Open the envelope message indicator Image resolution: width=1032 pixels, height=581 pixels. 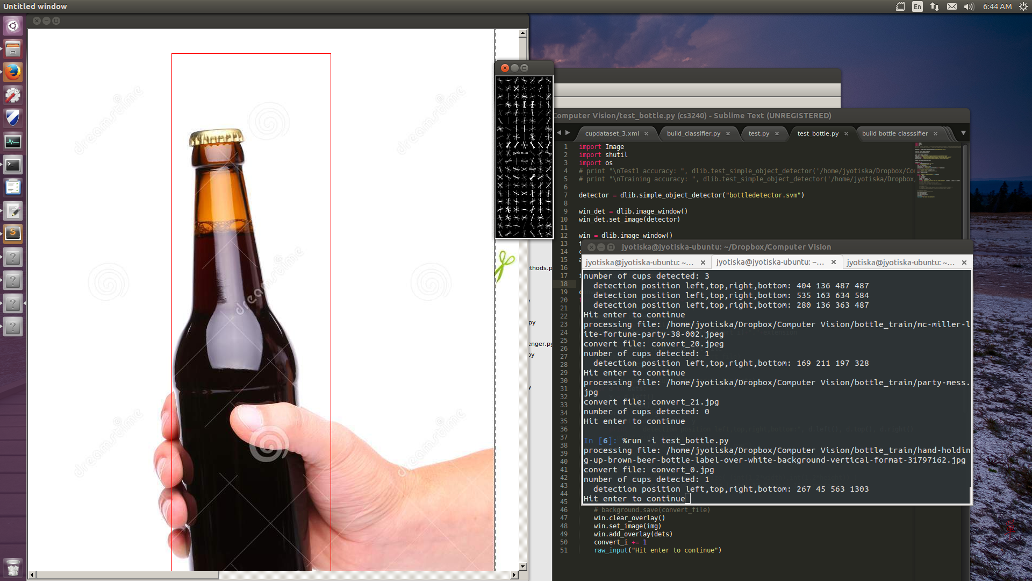pyautogui.click(x=951, y=6)
